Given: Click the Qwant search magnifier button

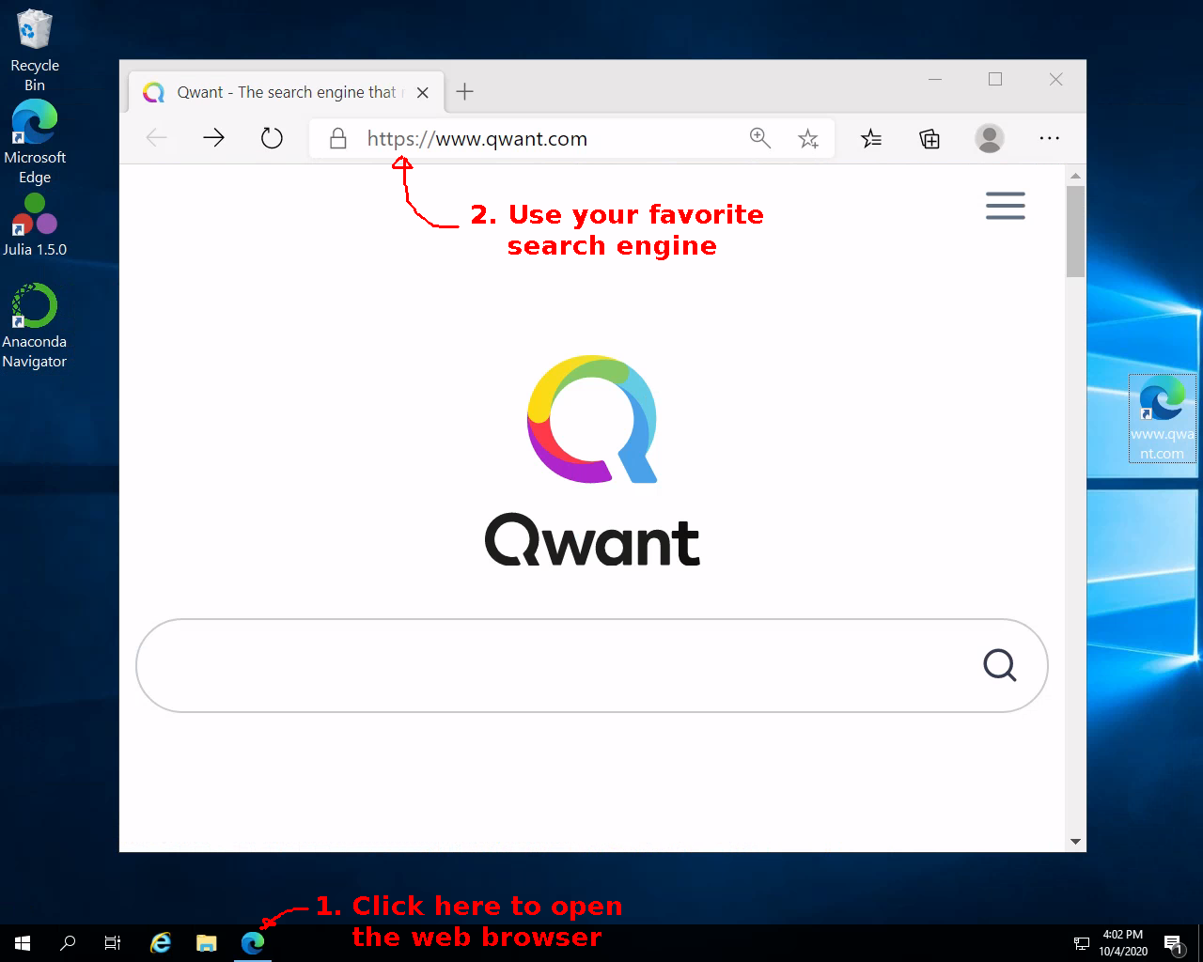Looking at the screenshot, I should [x=1000, y=665].
